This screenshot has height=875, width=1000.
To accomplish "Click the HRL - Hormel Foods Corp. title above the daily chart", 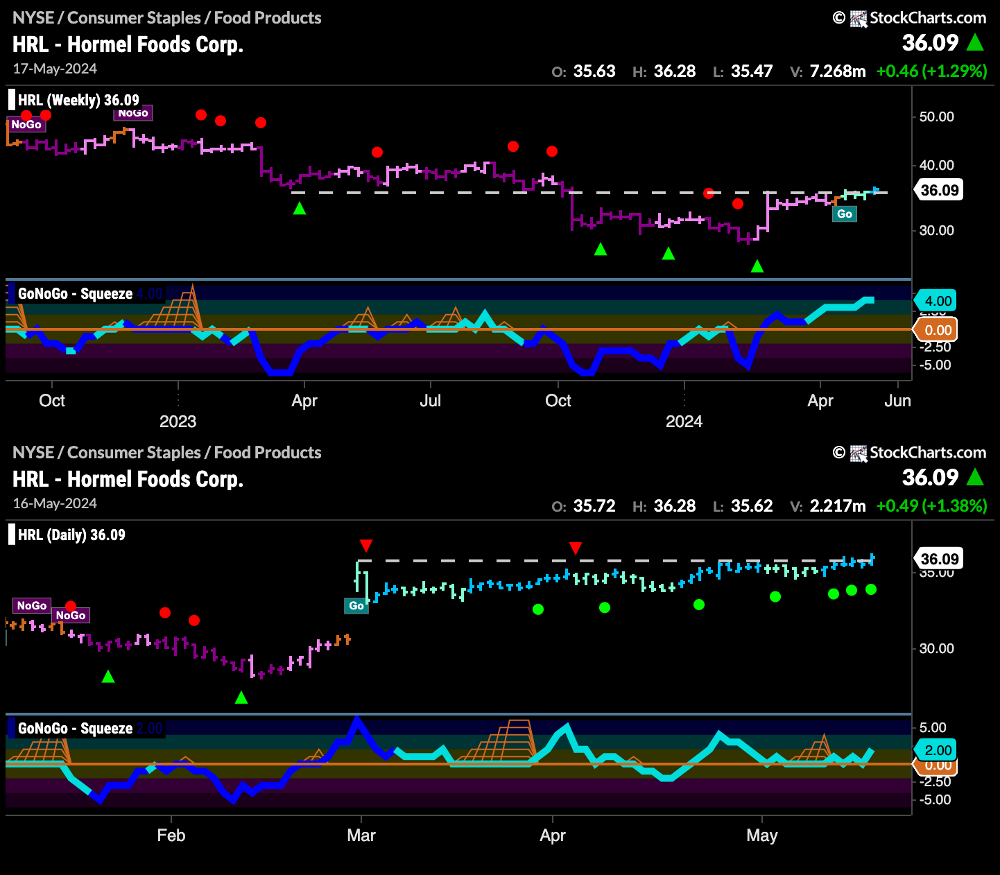I will tap(128, 479).
